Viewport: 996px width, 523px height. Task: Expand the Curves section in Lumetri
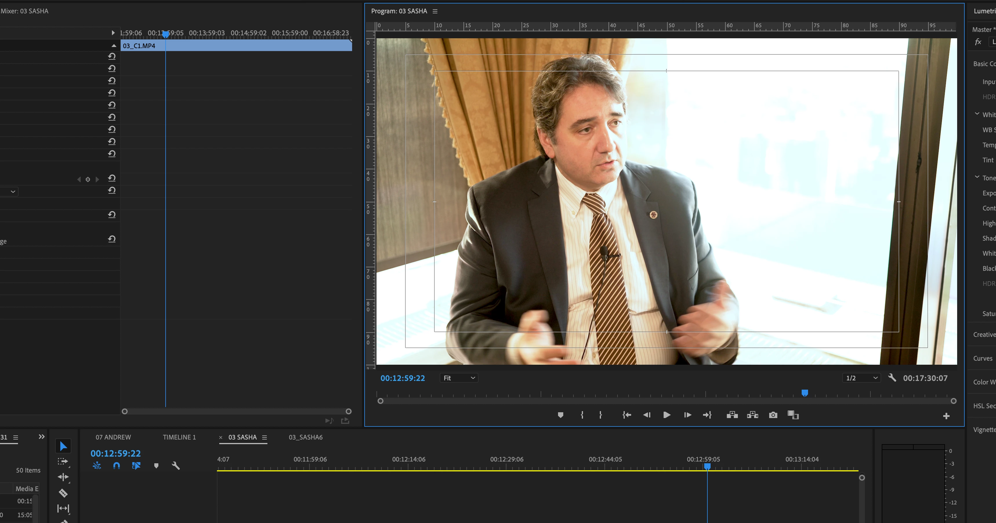pyautogui.click(x=982, y=358)
